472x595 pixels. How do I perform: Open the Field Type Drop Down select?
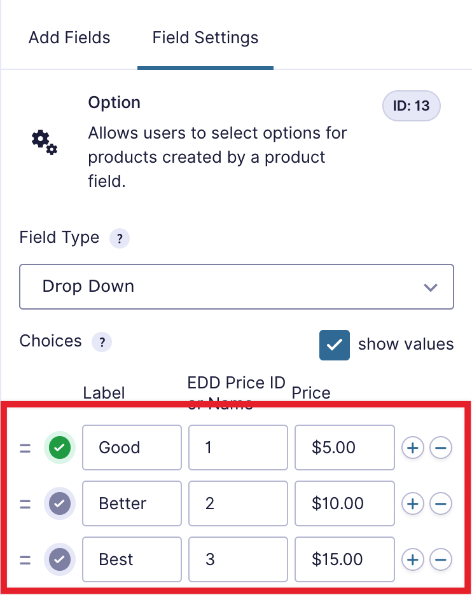click(x=236, y=287)
